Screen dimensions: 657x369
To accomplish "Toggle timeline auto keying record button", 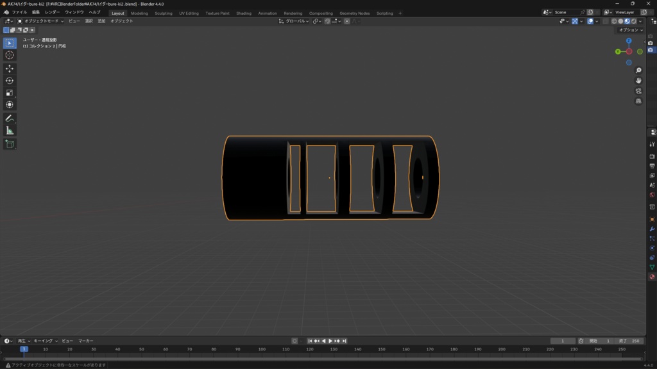I will point(294,341).
